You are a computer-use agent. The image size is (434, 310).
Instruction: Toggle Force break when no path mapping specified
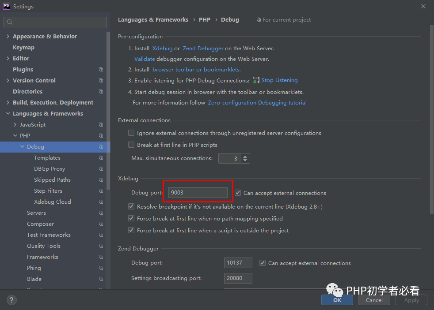pos(131,218)
